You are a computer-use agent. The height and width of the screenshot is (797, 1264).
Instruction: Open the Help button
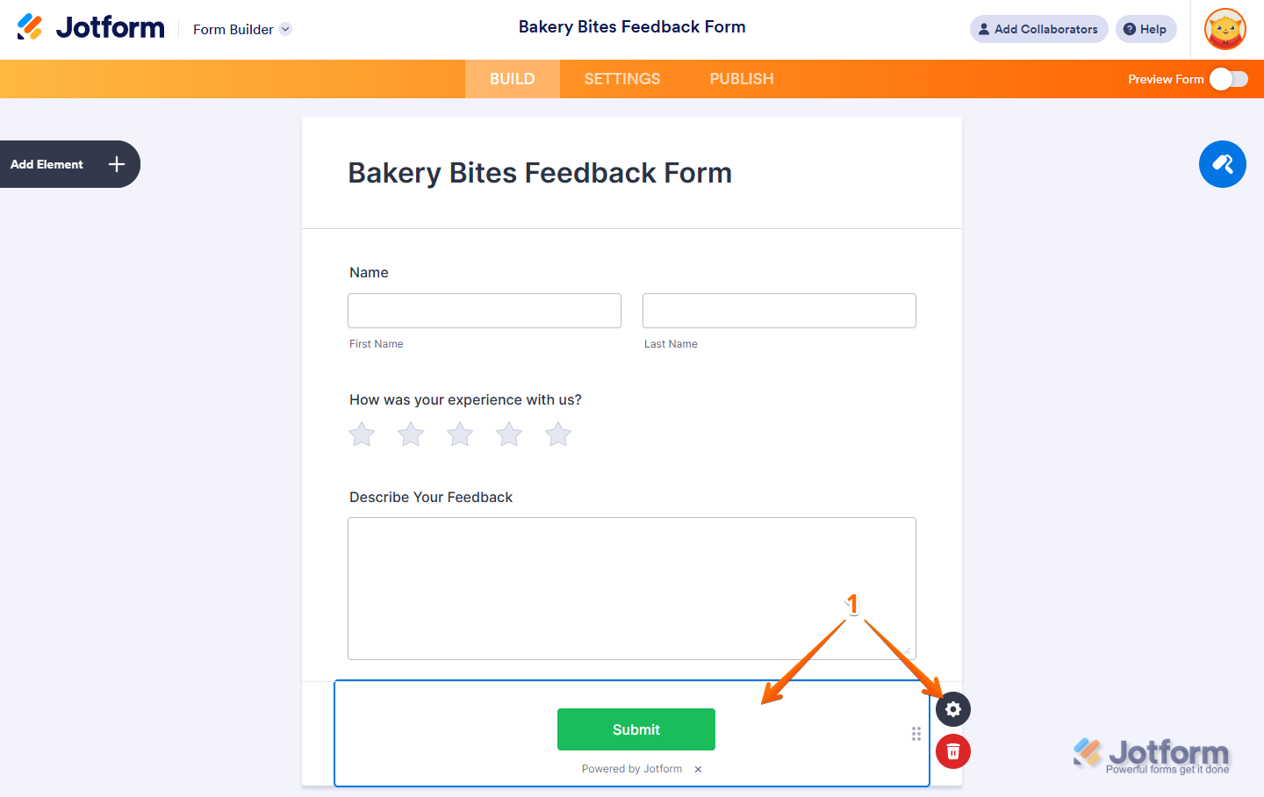click(x=1145, y=29)
